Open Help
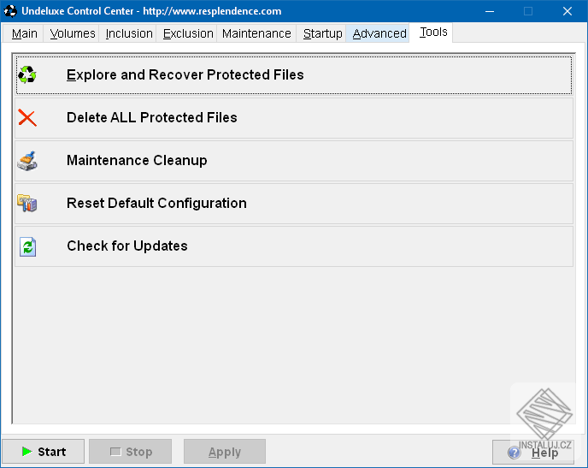This screenshot has height=468, width=588. pos(533,452)
